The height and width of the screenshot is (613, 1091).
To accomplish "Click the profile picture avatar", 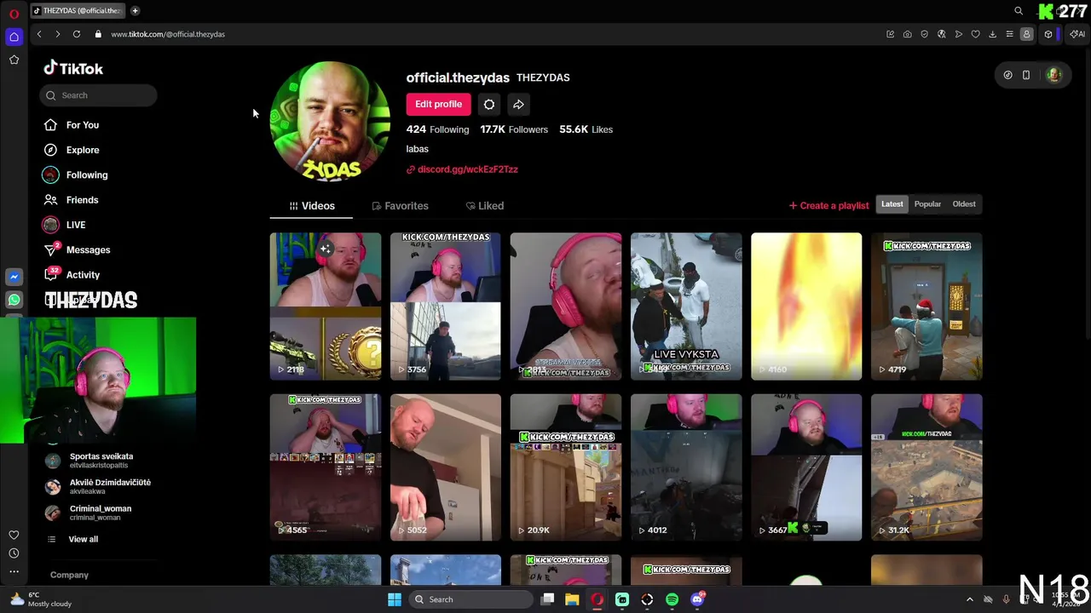I will [x=330, y=122].
